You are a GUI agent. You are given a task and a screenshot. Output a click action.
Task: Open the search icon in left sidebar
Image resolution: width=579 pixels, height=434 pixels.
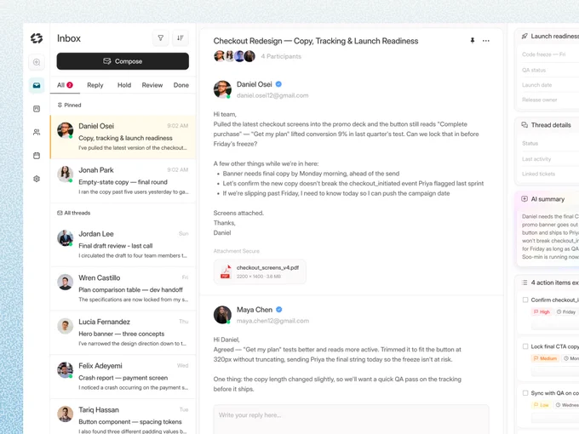pyautogui.click(x=37, y=62)
